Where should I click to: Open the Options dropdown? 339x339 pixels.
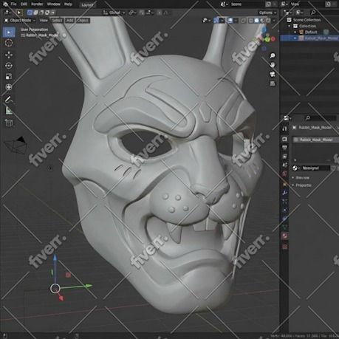267,13
